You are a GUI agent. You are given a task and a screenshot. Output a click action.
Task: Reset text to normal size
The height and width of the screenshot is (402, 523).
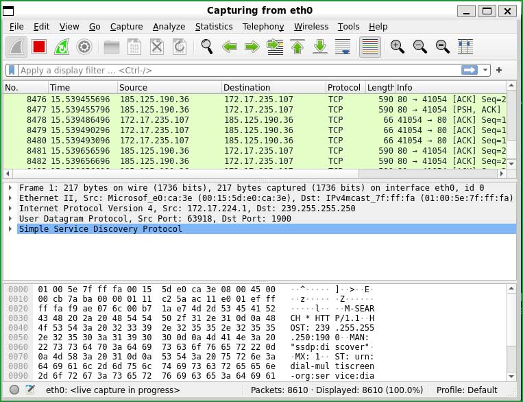[x=443, y=47]
